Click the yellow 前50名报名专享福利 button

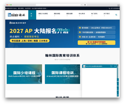(96, 43)
